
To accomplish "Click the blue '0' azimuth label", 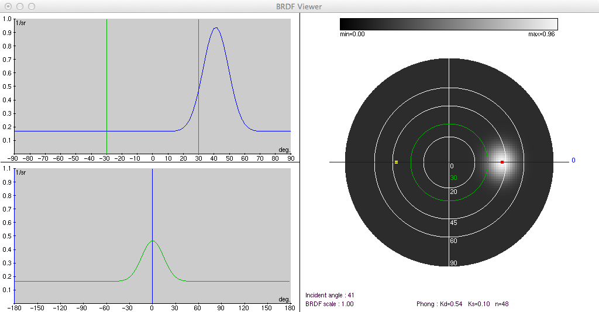I will 573,160.
